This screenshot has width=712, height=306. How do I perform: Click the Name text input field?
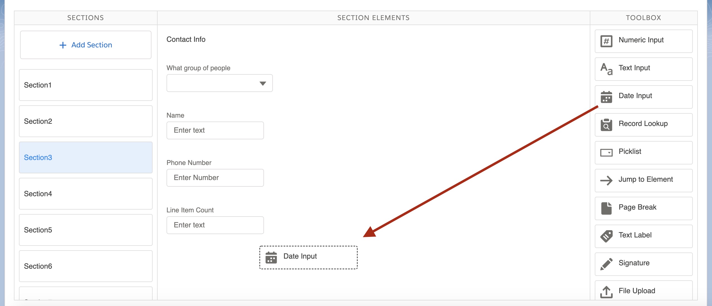(x=215, y=130)
